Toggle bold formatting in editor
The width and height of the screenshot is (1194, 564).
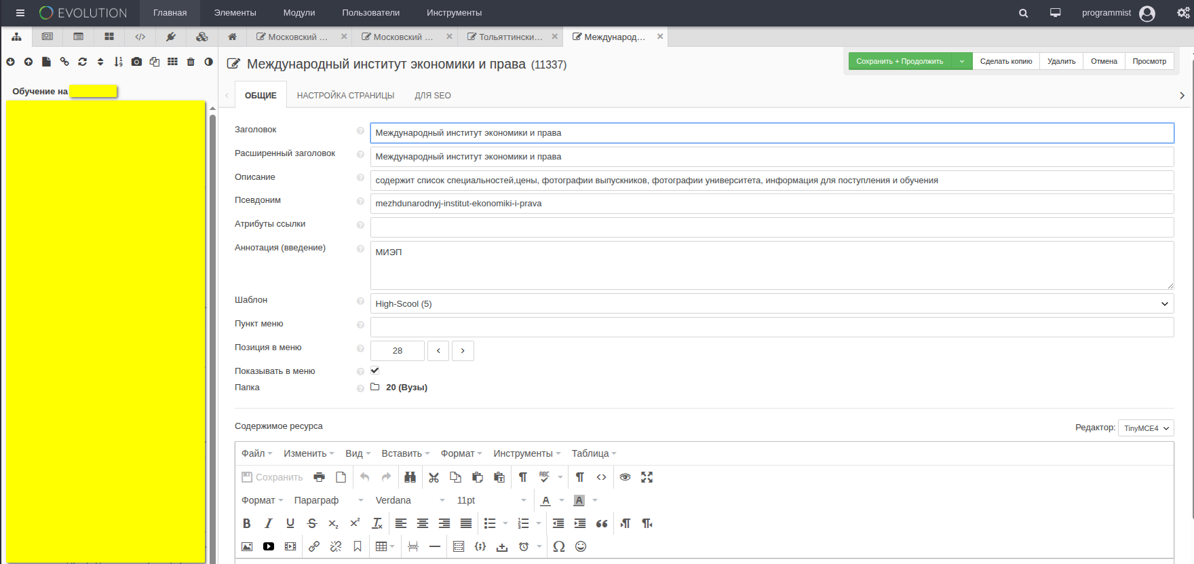(x=247, y=523)
